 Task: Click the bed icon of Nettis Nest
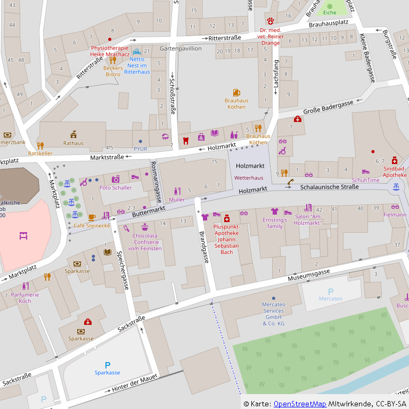tap(137, 52)
